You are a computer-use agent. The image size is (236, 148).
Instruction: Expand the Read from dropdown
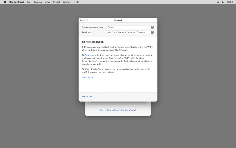click(x=130, y=33)
